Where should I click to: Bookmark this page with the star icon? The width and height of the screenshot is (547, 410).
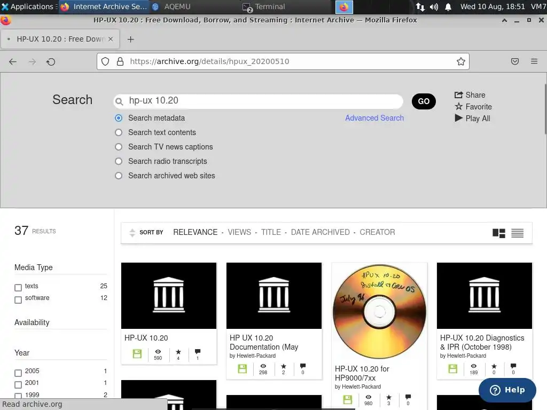(x=461, y=62)
